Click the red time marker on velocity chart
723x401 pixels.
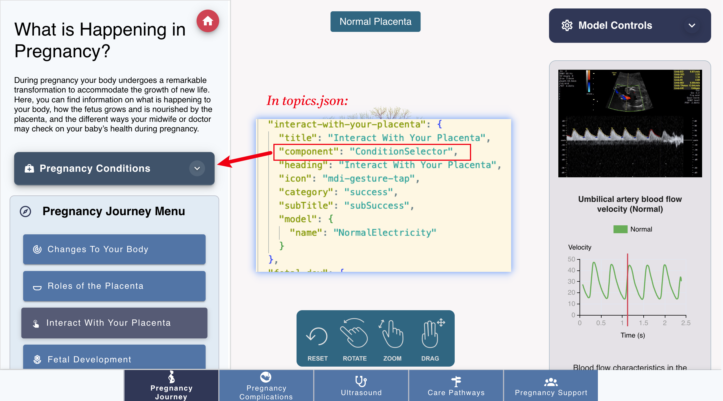(x=628, y=290)
